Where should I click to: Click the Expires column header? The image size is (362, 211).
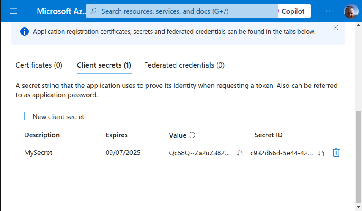point(116,135)
